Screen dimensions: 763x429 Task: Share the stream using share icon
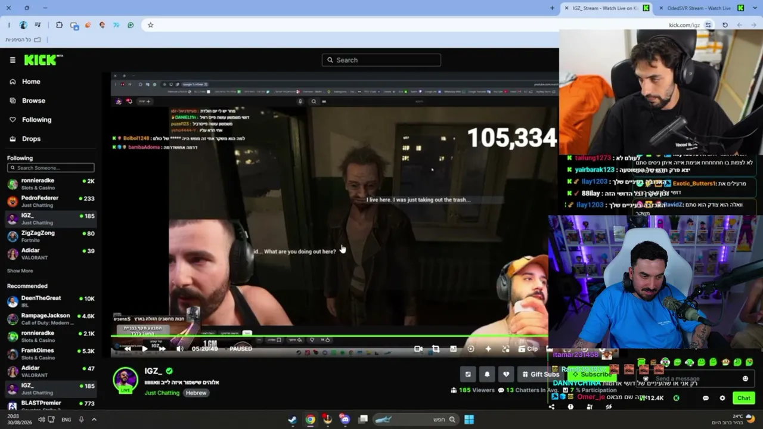(x=551, y=407)
